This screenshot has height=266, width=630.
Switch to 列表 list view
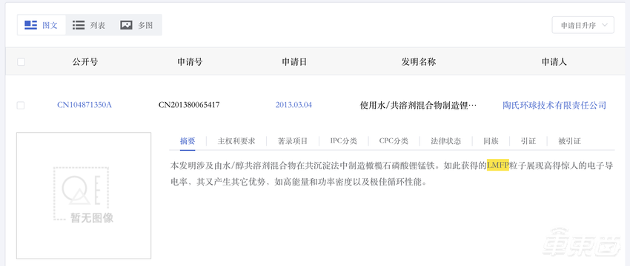pyautogui.click(x=89, y=25)
